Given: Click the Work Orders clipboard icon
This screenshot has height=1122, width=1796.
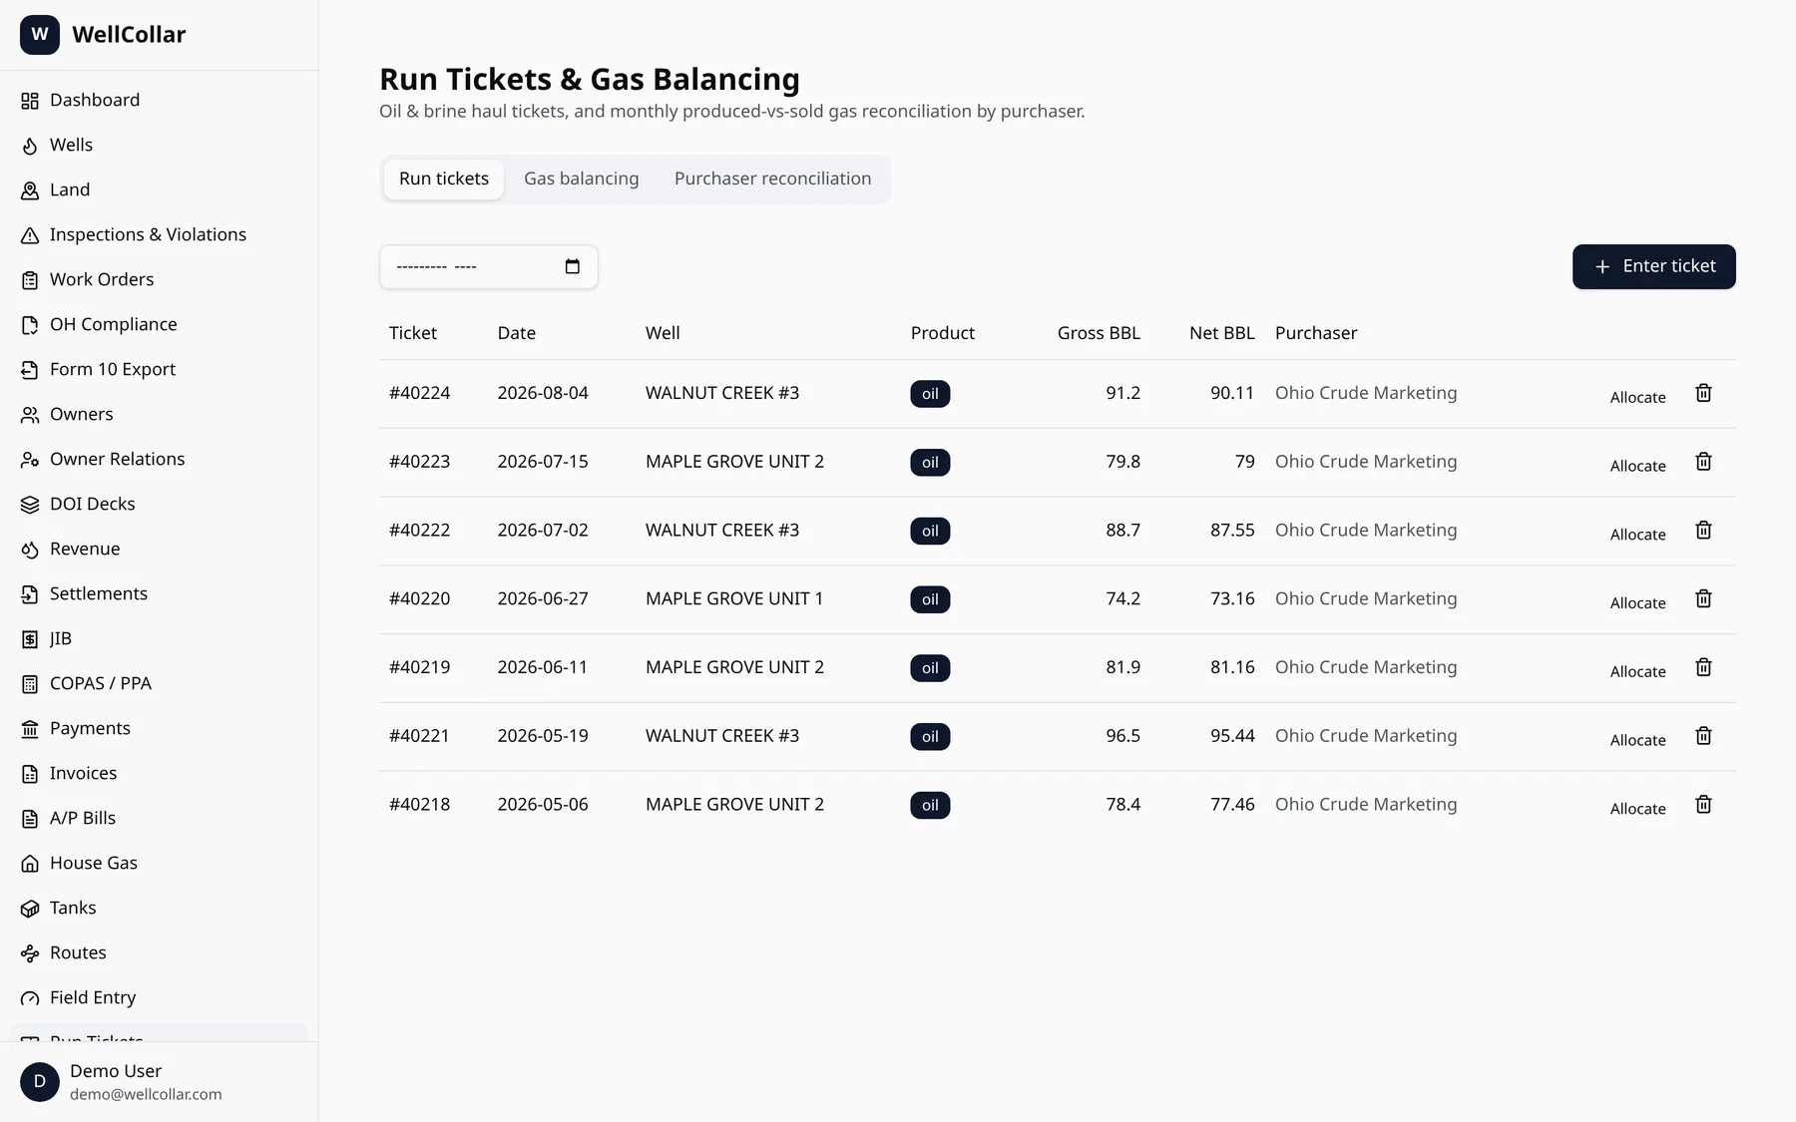Looking at the screenshot, I should point(30,280).
